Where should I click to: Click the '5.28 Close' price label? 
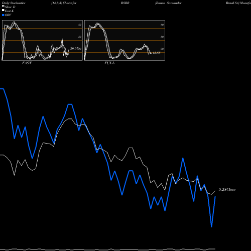(x=227, y=190)
